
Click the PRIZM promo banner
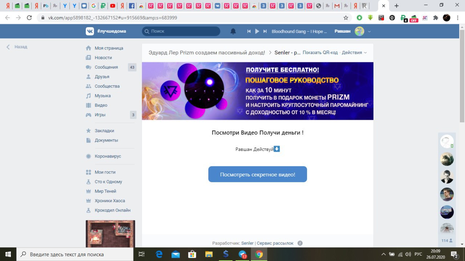[x=258, y=91]
